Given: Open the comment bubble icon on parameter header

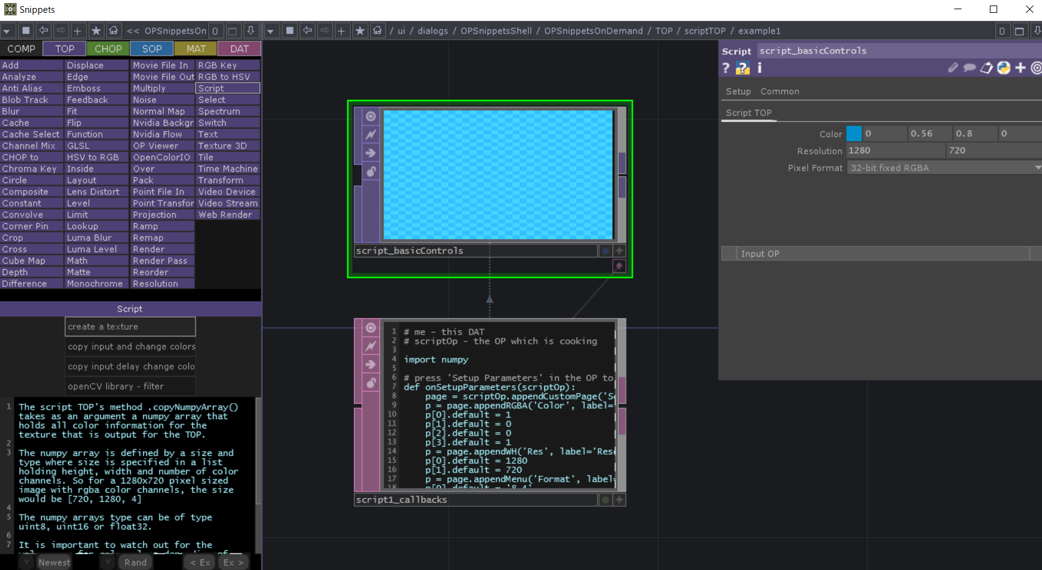Looking at the screenshot, I should [969, 68].
